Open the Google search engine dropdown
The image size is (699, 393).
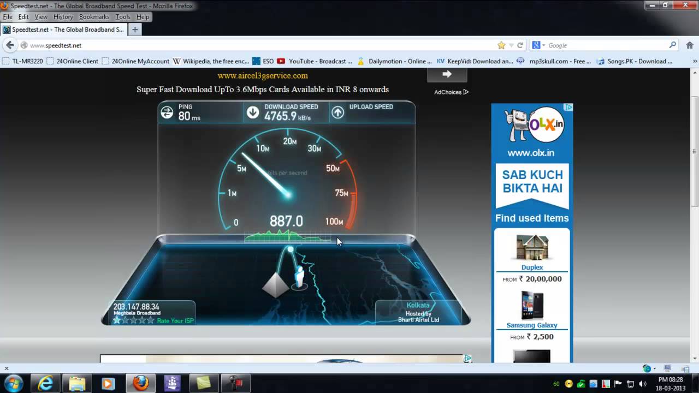point(539,45)
